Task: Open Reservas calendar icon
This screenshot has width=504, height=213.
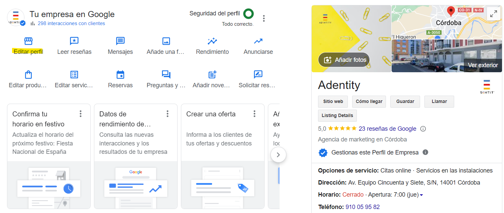Action: (x=120, y=75)
